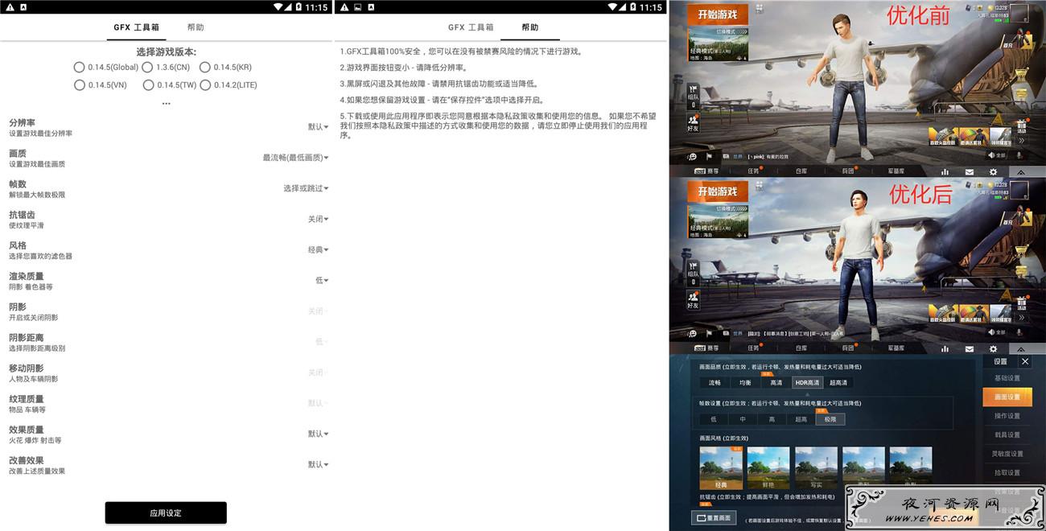Select game version 0.14.5(VN)
This screenshot has height=531, width=1046.
(101, 85)
